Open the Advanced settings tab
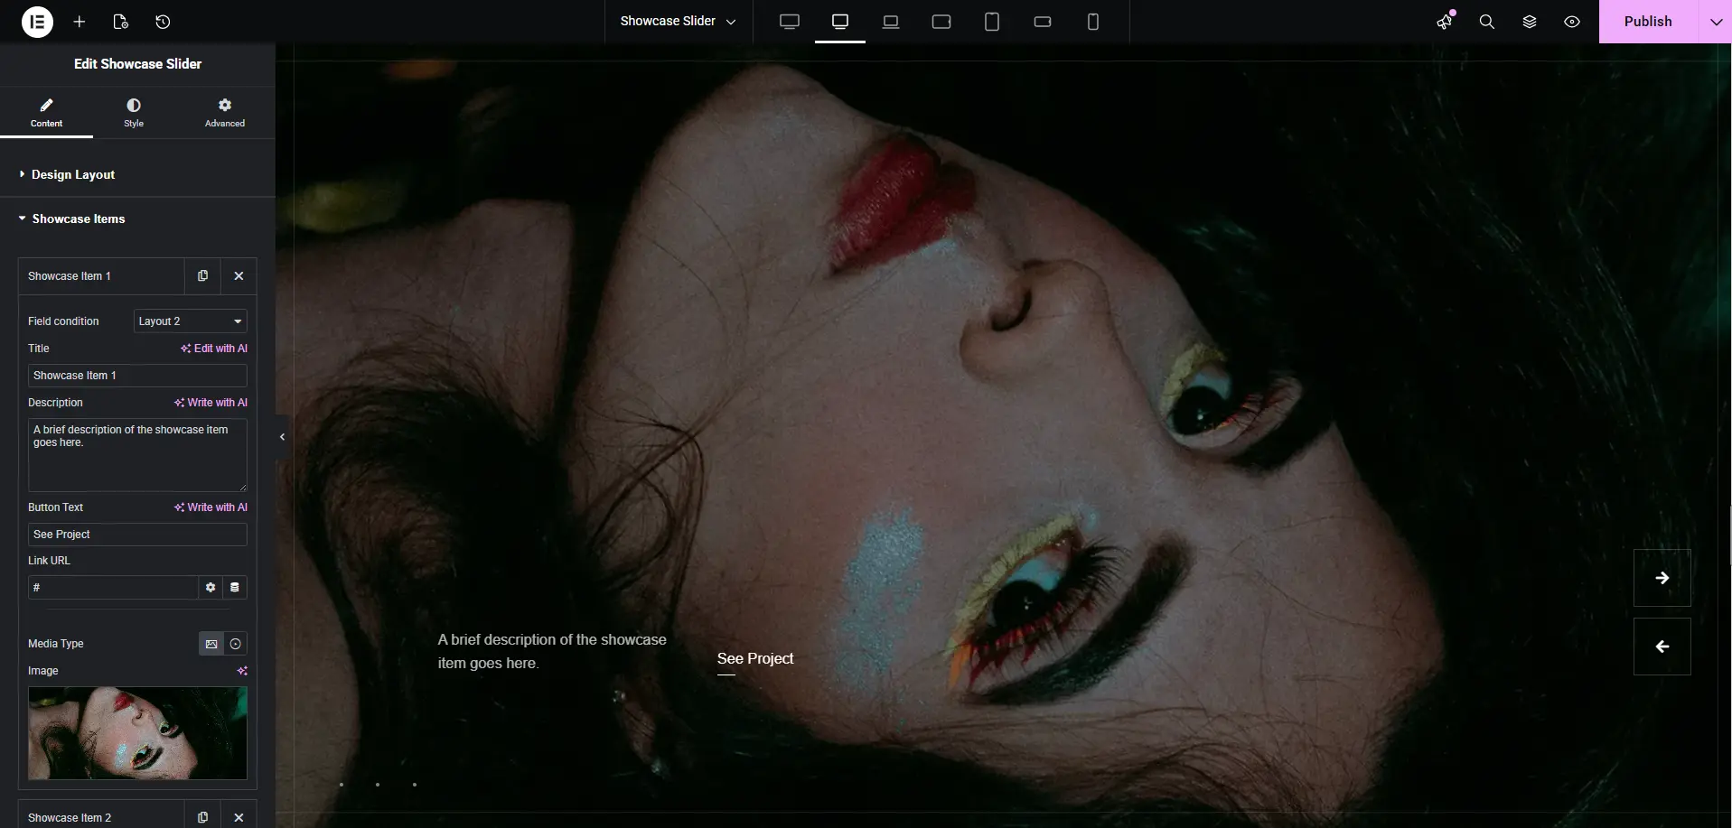Image resolution: width=1732 pixels, height=828 pixels. tap(224, 112)
